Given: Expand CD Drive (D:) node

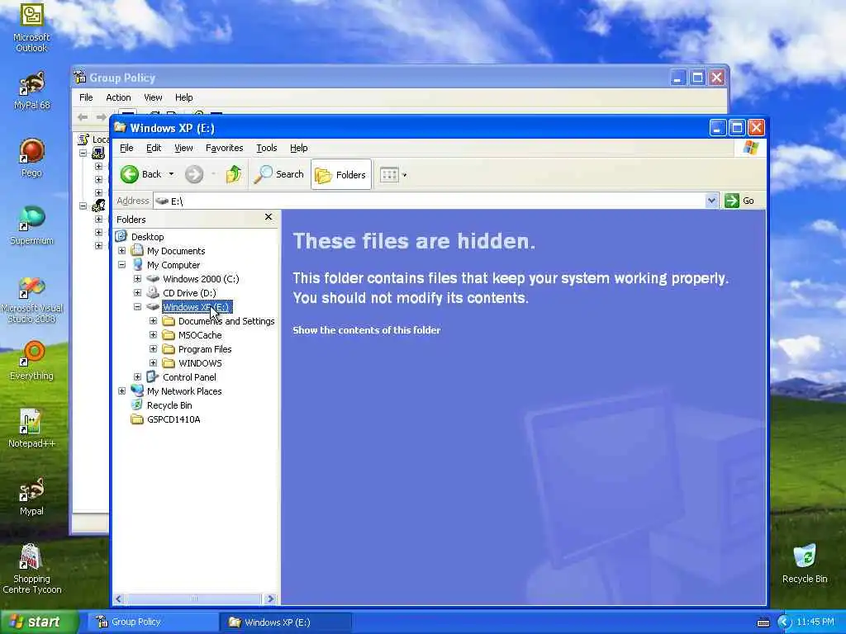Looking at the screenshot, I should pyautogui.click(x=138, y=293).
